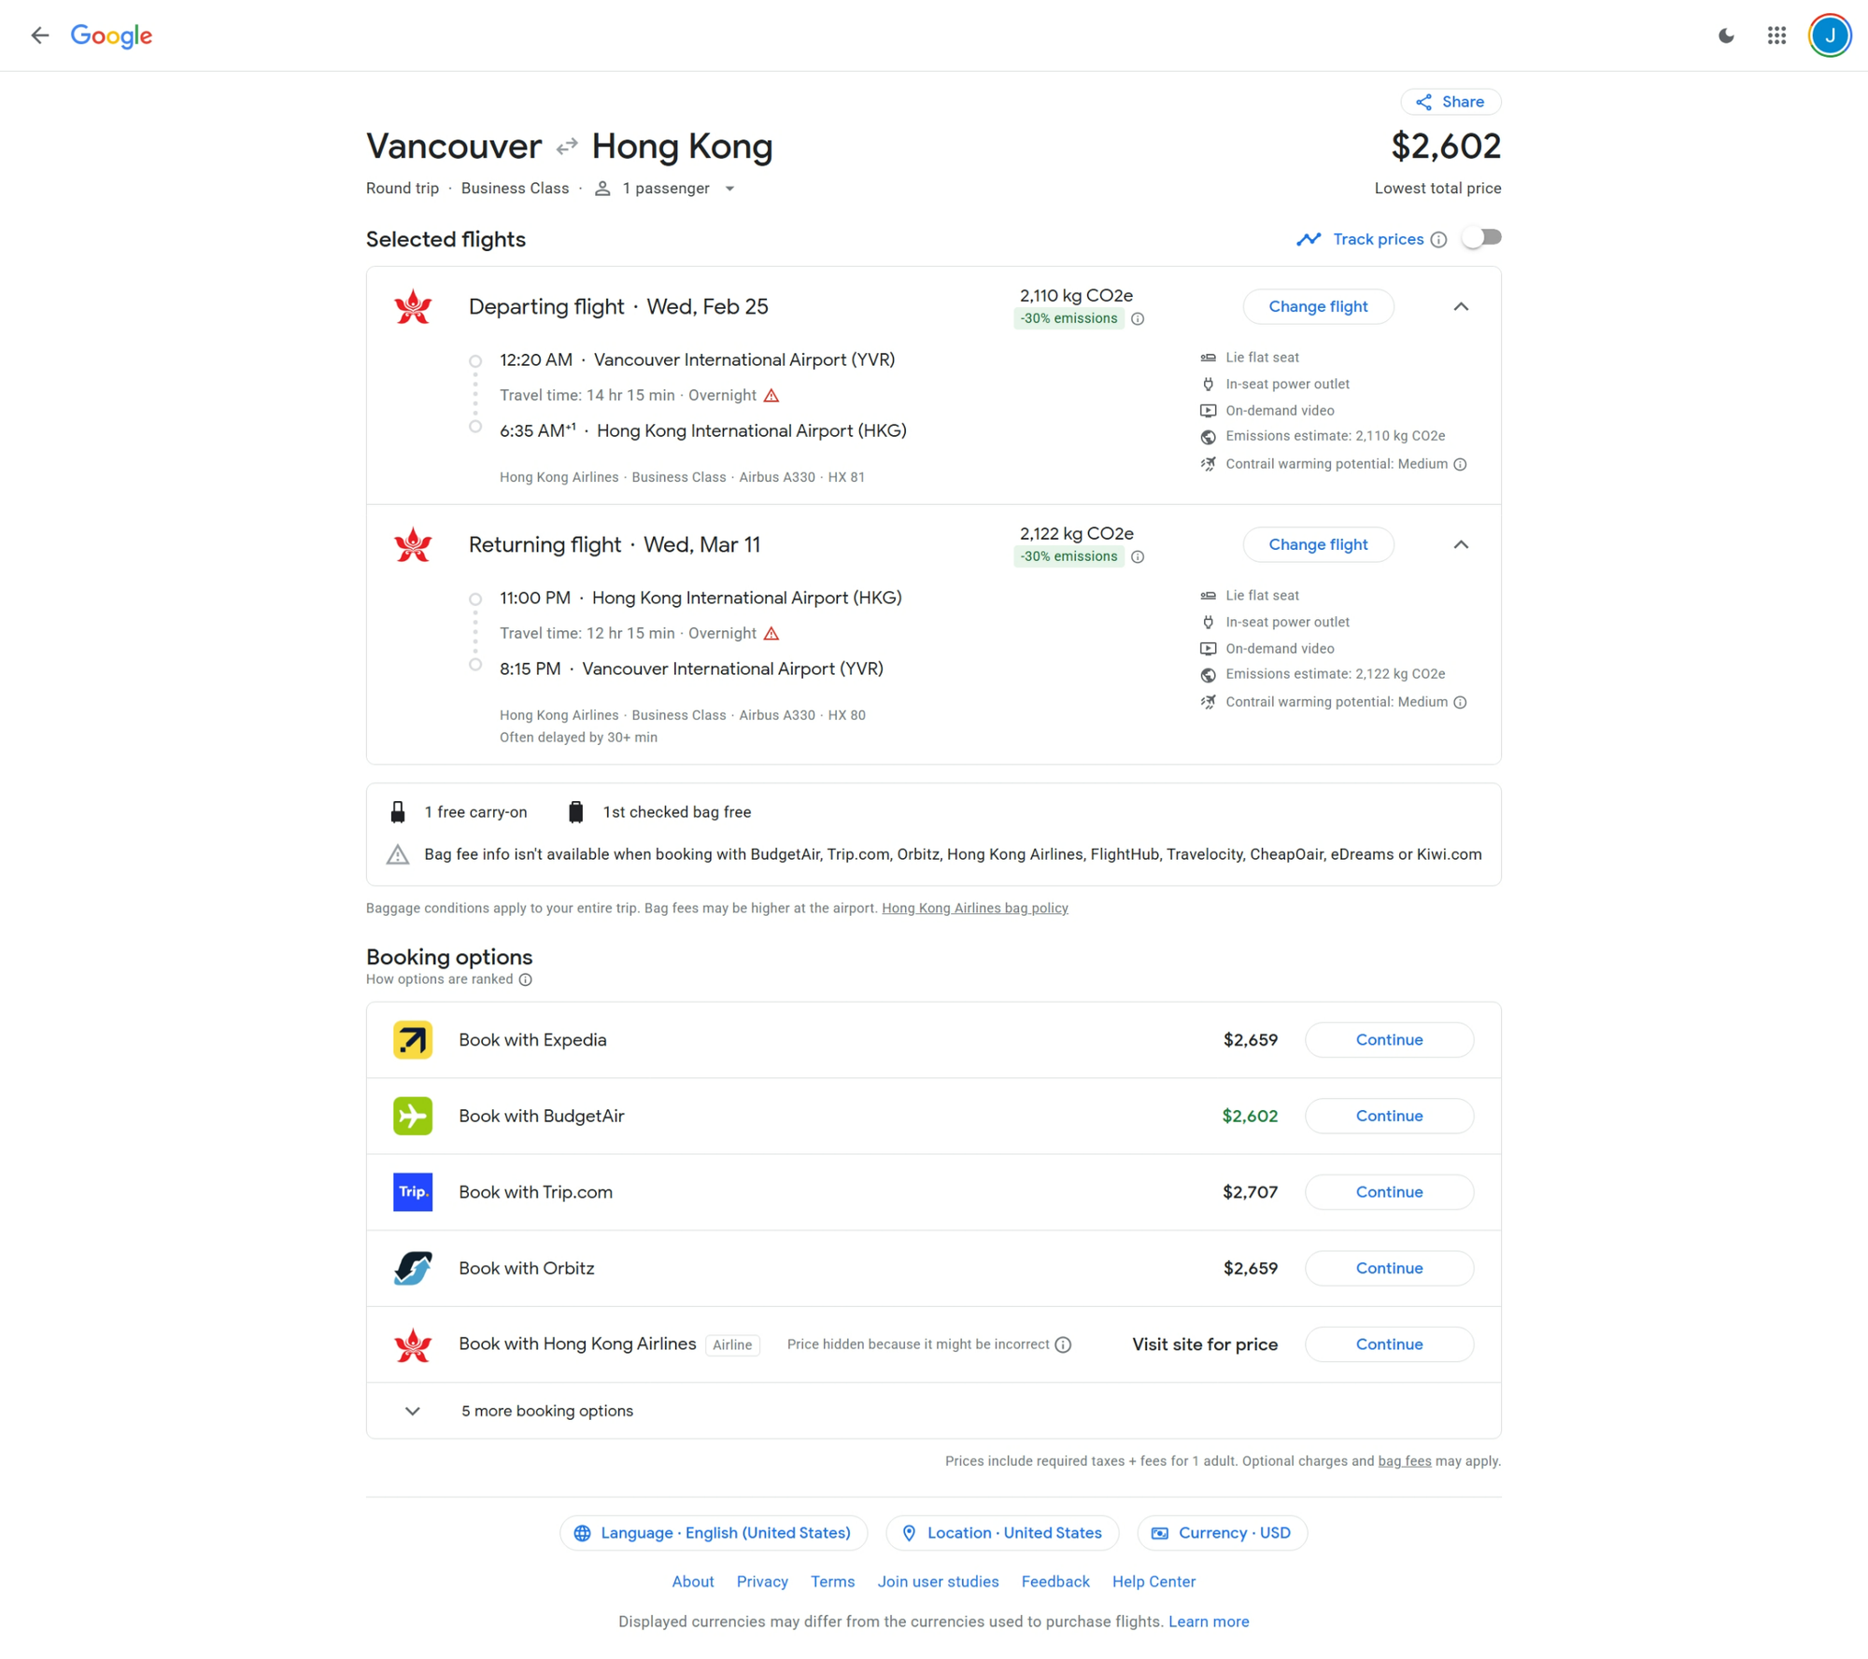Toggle dark mode moon icon

(x=1726, y=35)
